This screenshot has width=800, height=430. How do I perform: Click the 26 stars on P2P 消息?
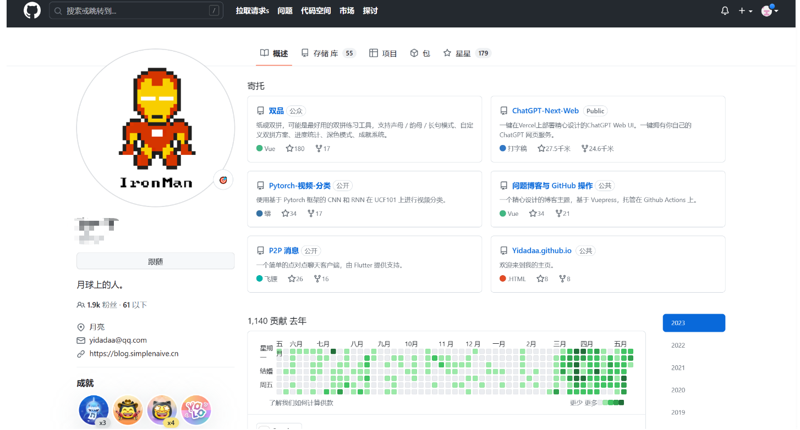click(295, 279)
